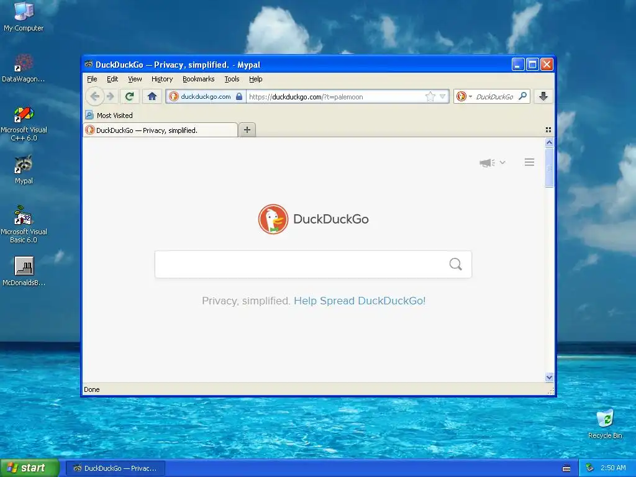The image size is (636, 477).
Task: Click the page scrollbar down arrow
Action: click(549, 377)
